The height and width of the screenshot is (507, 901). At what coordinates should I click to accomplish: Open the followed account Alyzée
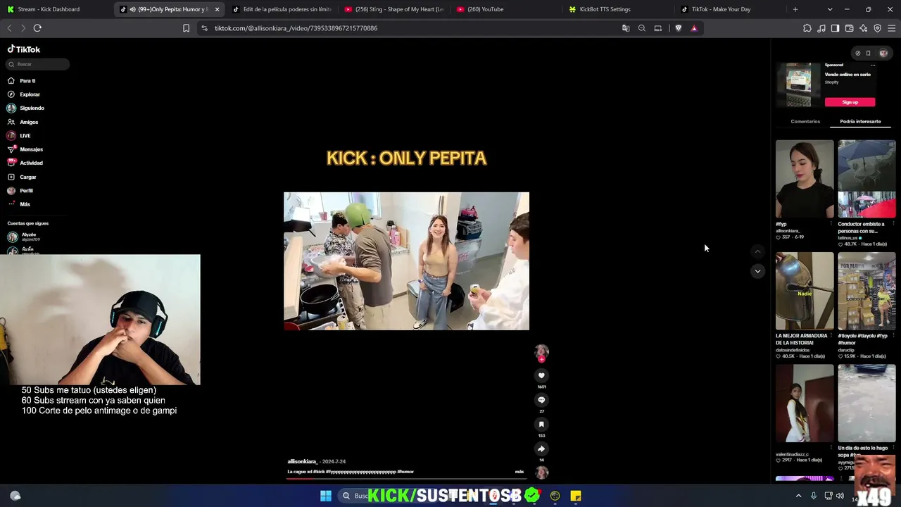click(x=24, y=237)
